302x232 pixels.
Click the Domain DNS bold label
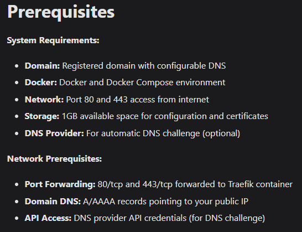click(x=53, y=202)
